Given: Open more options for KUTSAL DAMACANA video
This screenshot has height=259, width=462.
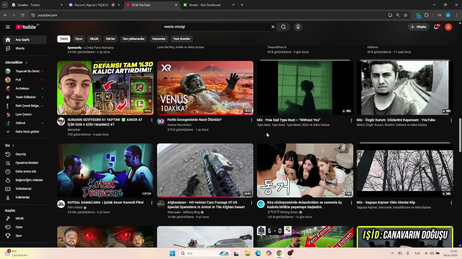Looking at the screenshot, I should point(152,203).
